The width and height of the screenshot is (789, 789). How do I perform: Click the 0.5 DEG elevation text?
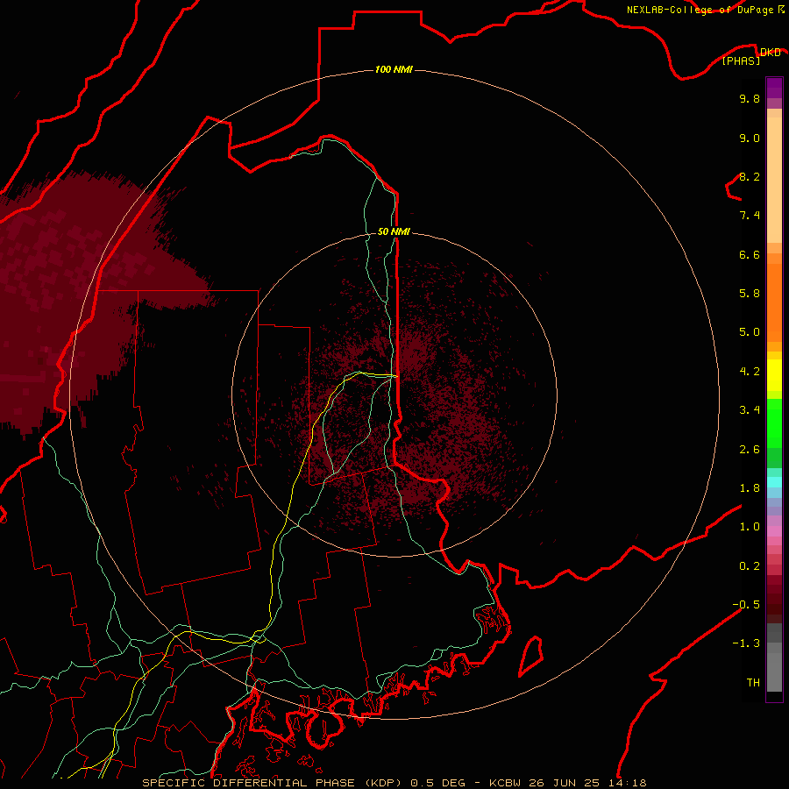(x=437, y=783)
